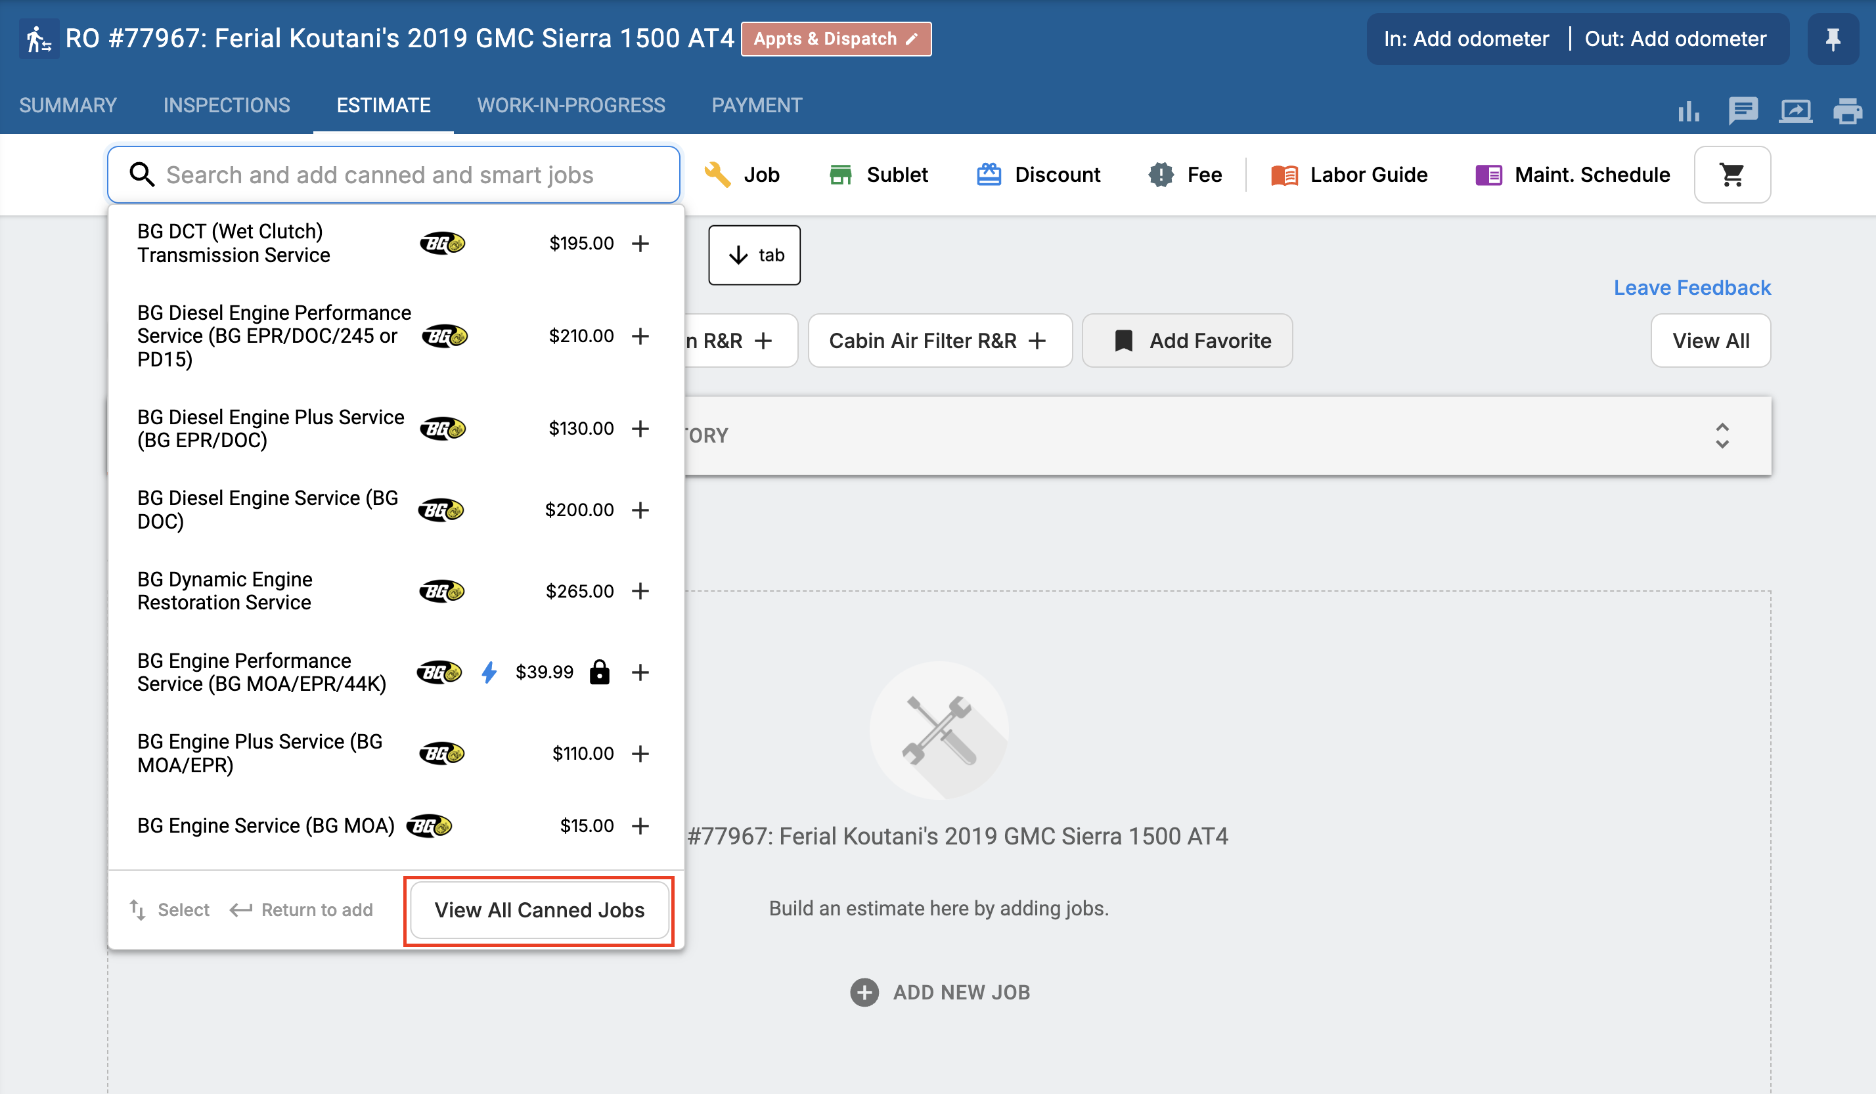Click the walk-in customer icon beside RO number
Image resolution: width=1876 pixels, height=1094 pixels.
(39, 39)
